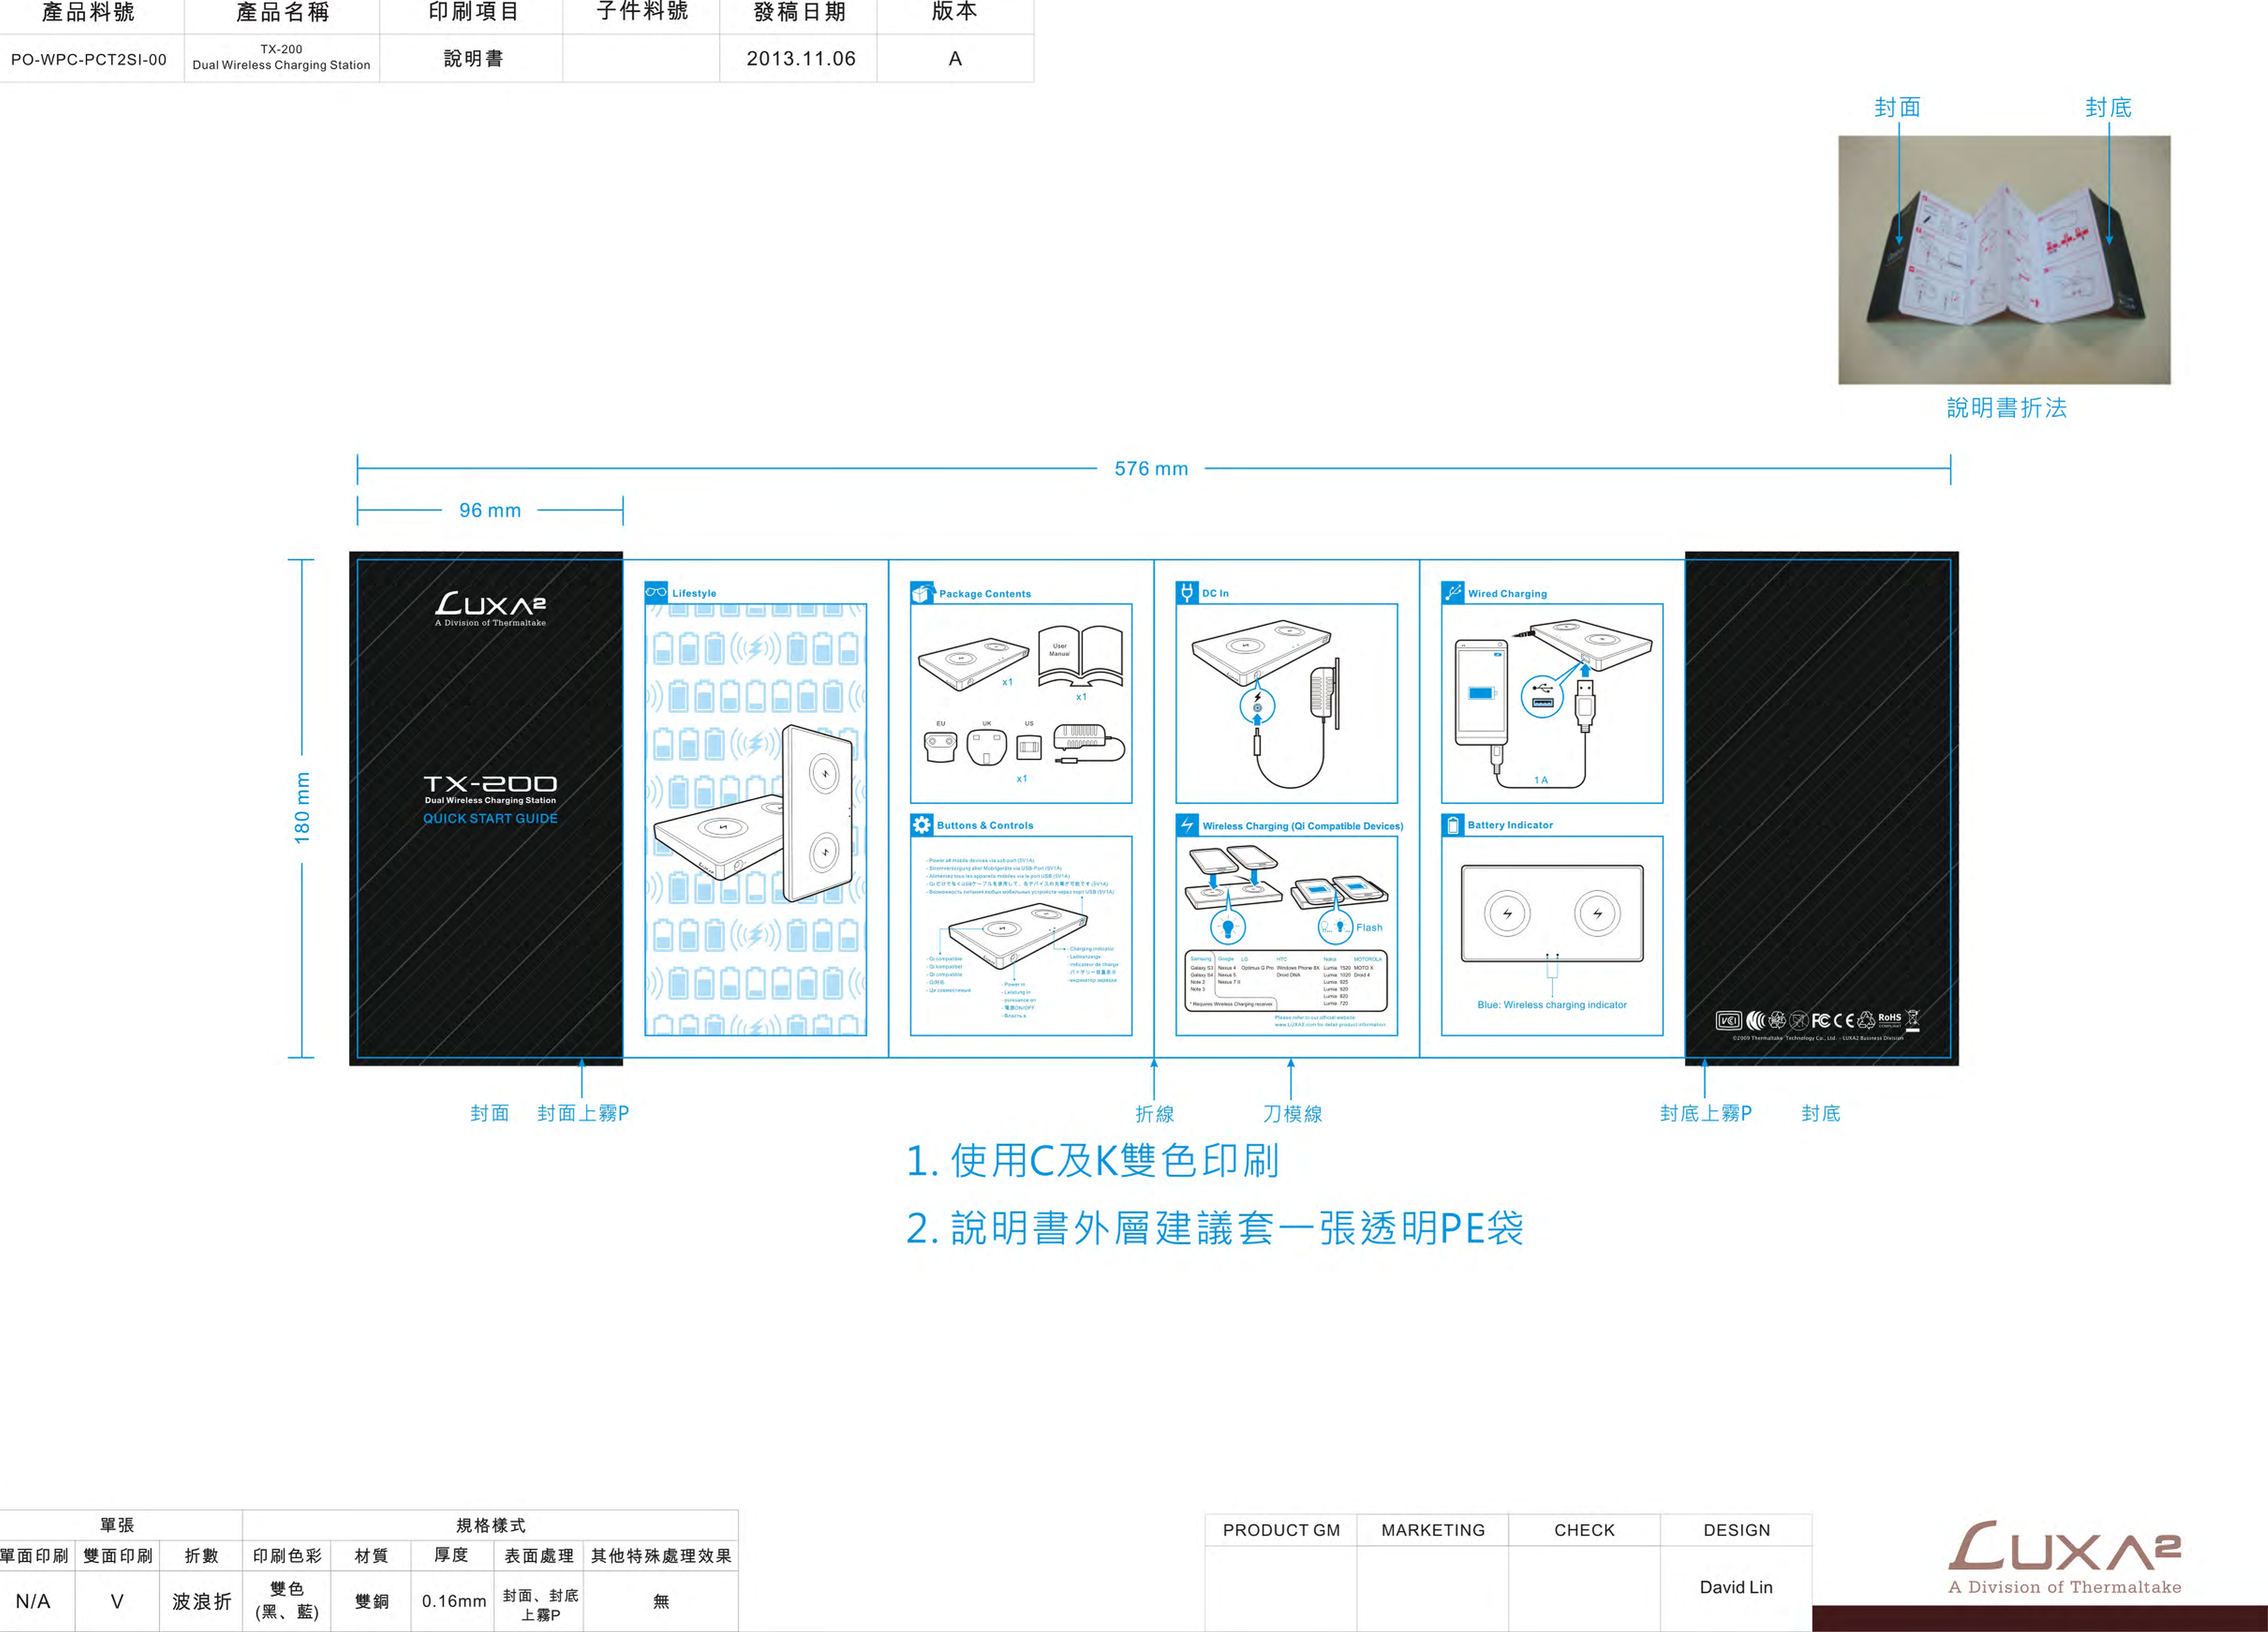
Task: Click the 2013.11.06 date cell
Action: click(x=801, y=58)
